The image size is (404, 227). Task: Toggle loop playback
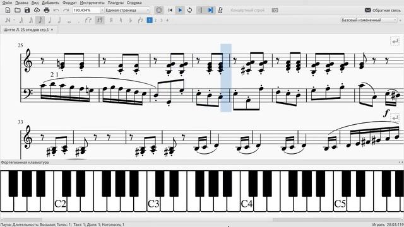pos(189,10)
